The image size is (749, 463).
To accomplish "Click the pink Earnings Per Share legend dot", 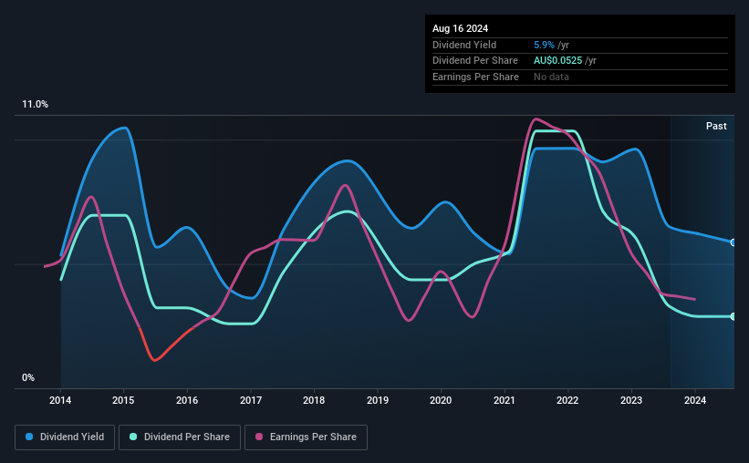I will point(259,437).
